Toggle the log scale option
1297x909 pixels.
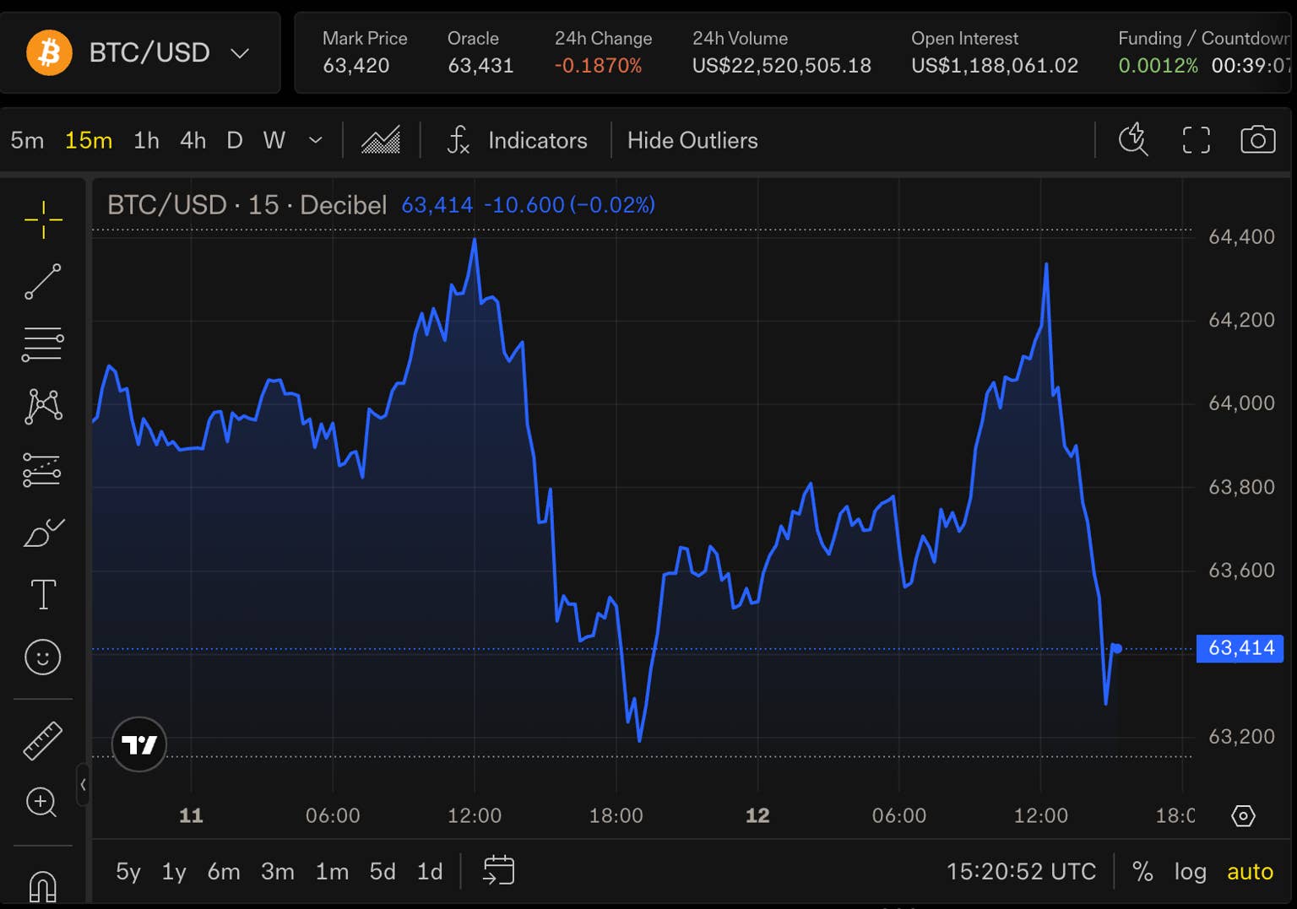[x=1190, y=871]
